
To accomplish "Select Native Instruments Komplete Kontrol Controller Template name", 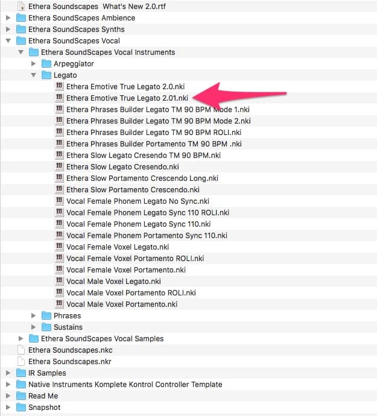I will [x=125, y=385].
